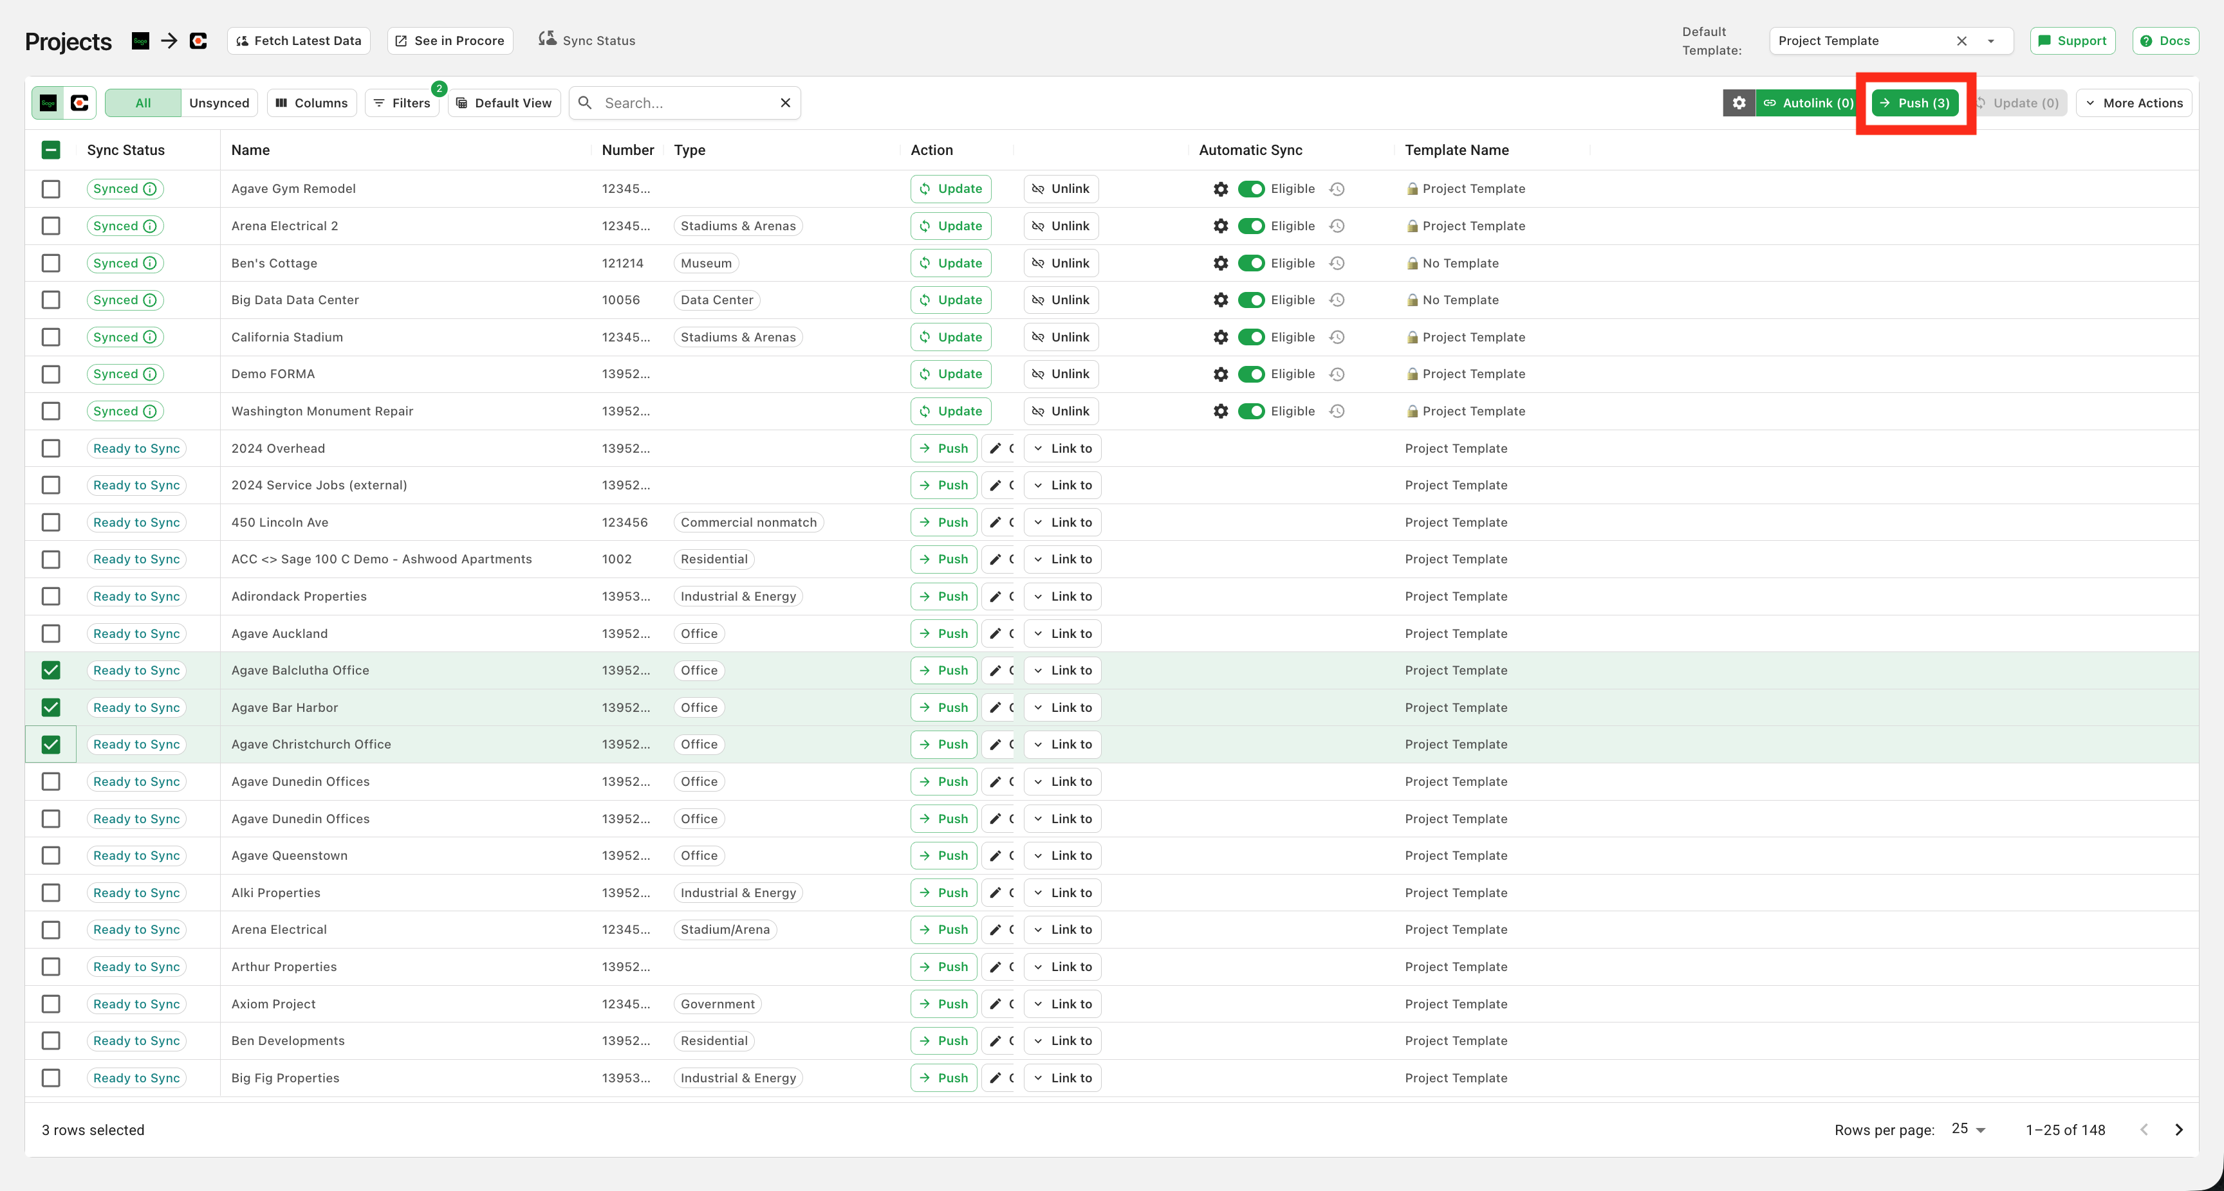Screen dimensions: 2224x1191
Task: Click the Procore logo icon in header
Action: tap(199, 41)
